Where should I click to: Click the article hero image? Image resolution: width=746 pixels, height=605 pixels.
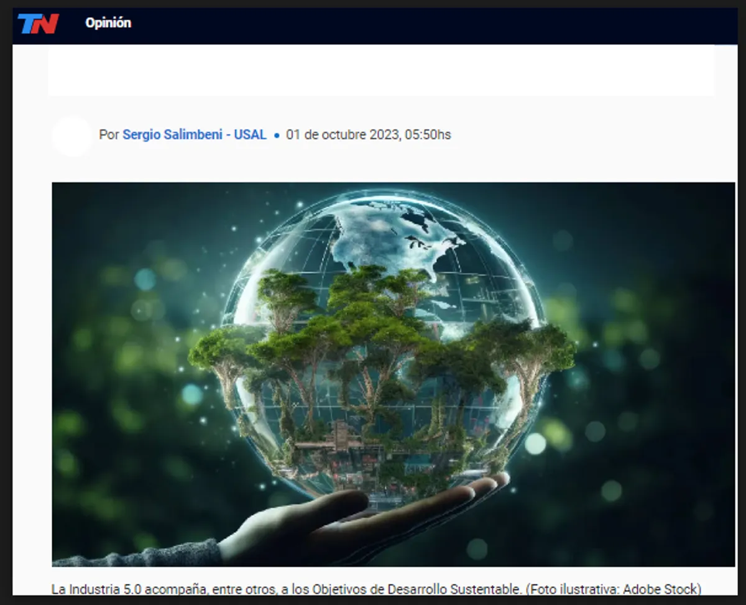[x=373, y=373]
